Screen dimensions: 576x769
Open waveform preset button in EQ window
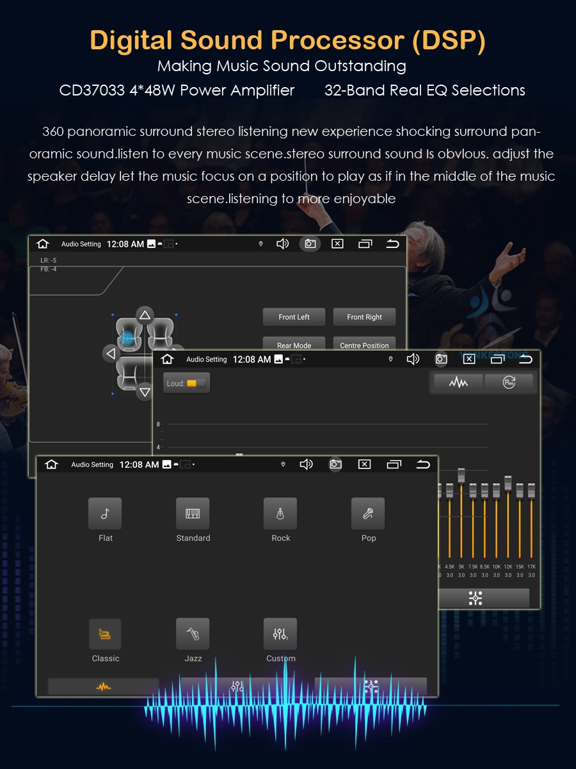(x=458, y=382)
